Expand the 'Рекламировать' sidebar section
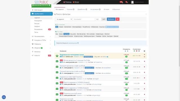Screen dimensions: 180x101 click(x=41, y=36)
